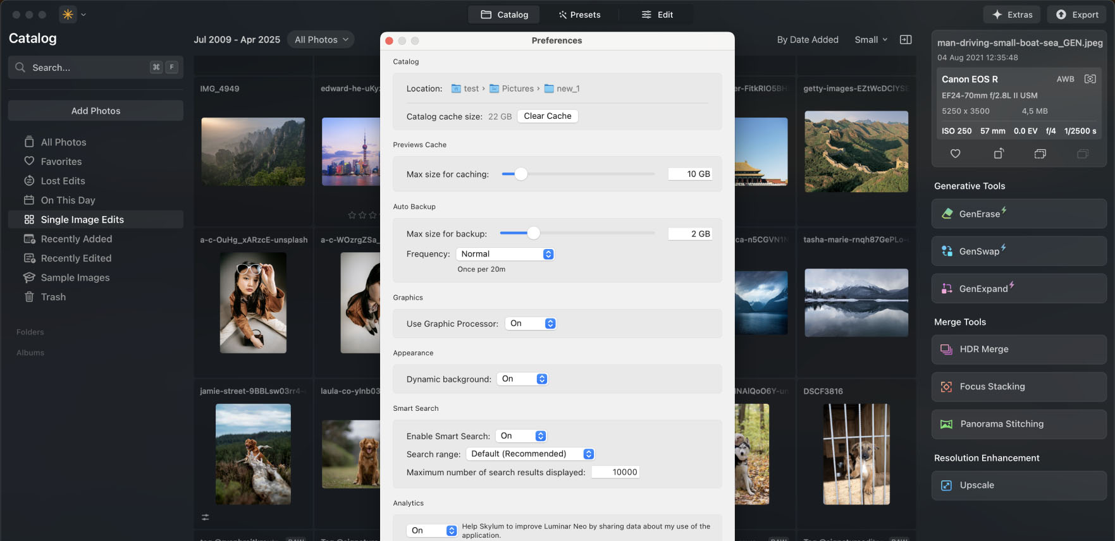Open the backup Frequency dropdown

[x=505, y=254]
